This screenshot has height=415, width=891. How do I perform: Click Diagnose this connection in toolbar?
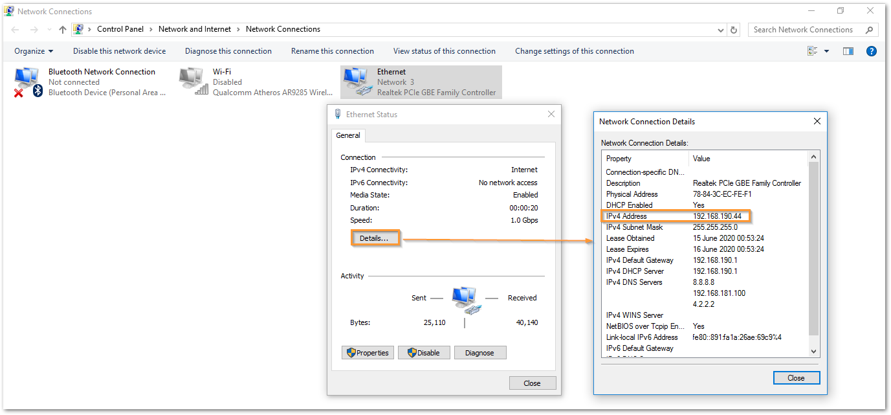click(228, 51)
